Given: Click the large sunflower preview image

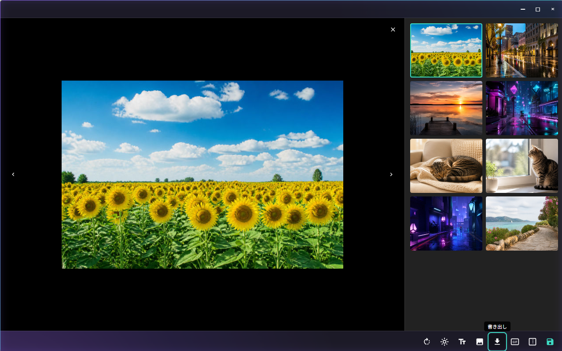Looking at the screenshot, I should [202, 174].
